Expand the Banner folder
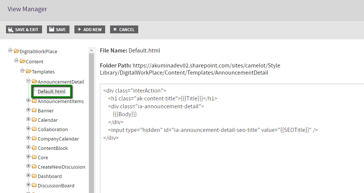This screenshot has width=364, height=193. click(x=29, y=110)
